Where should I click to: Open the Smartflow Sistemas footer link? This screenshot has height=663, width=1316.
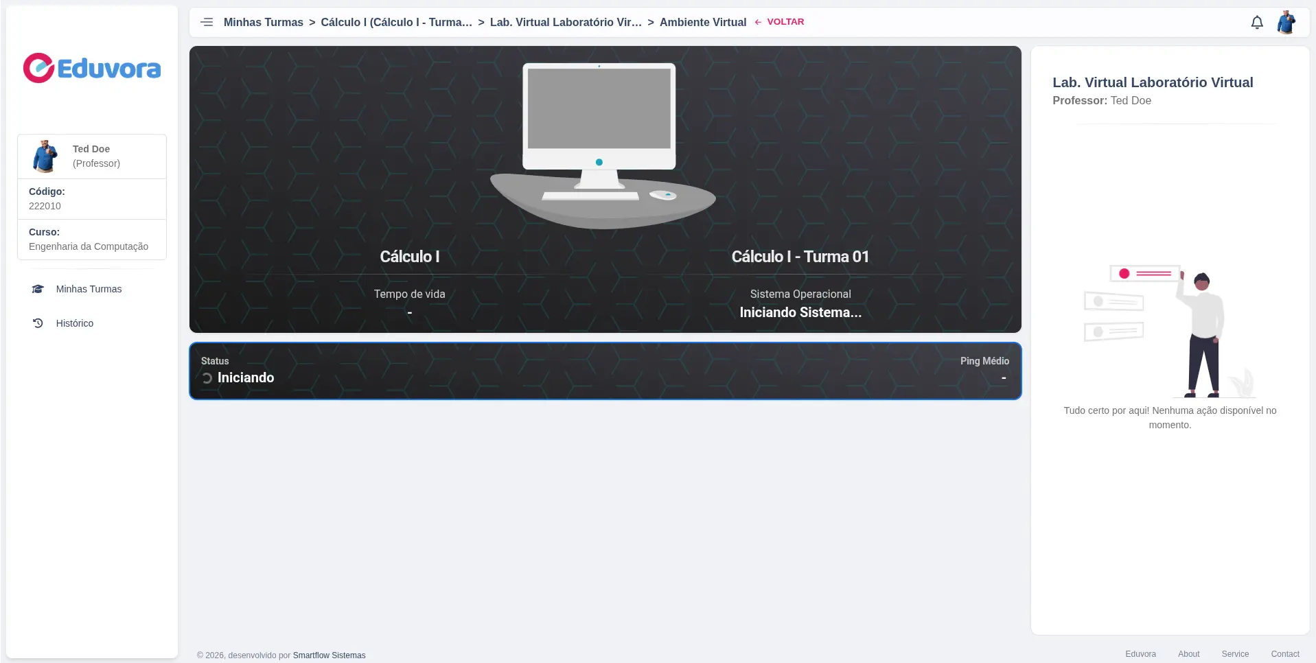point(330,655)
